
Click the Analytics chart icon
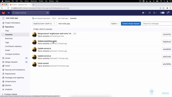[x=3, y=89]
